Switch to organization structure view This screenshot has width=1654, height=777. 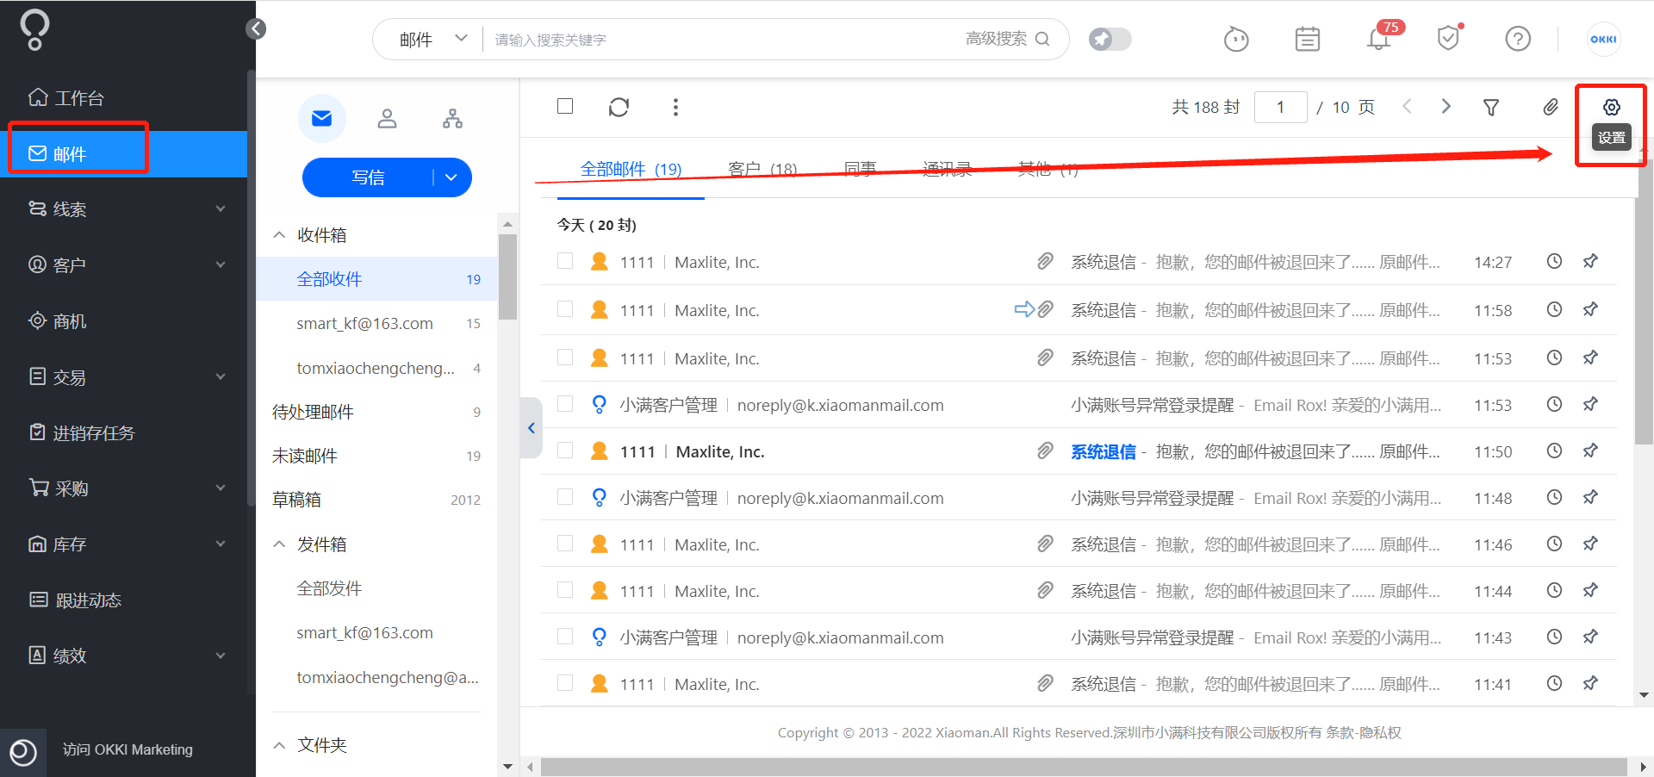pos(452,118)
